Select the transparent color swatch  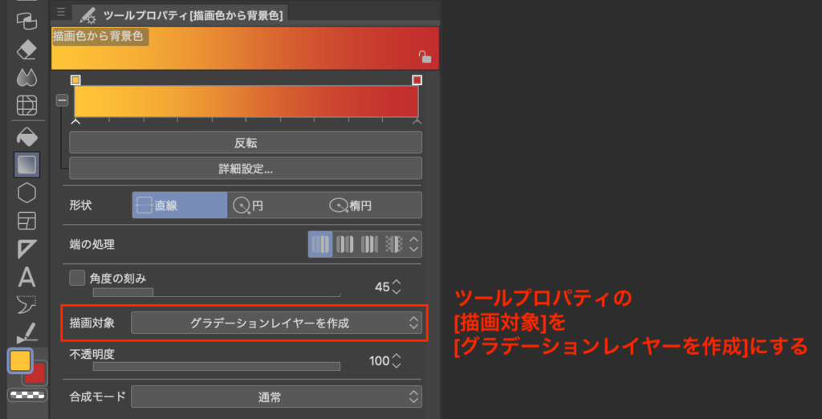[27, 395]
